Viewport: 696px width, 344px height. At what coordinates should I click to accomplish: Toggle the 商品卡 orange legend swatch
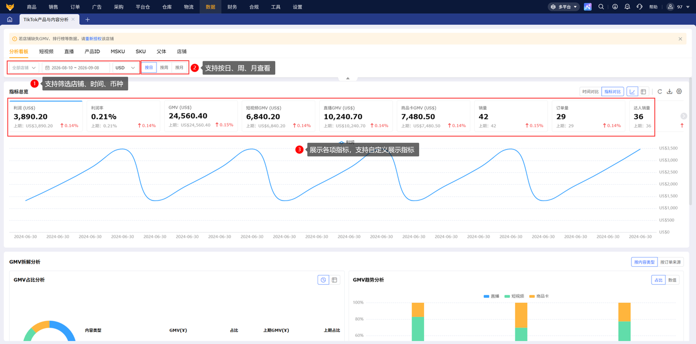pos(532,296)
